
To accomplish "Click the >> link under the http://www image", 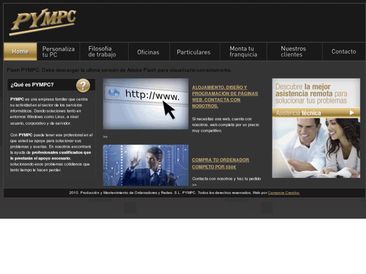I will tap(105, 137).
